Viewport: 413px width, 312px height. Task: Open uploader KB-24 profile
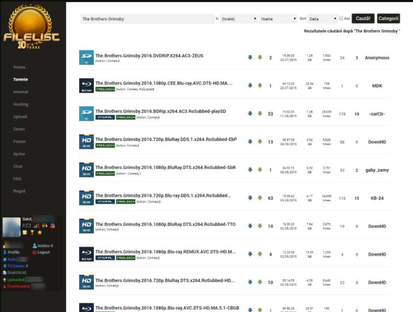pos(377,198)
